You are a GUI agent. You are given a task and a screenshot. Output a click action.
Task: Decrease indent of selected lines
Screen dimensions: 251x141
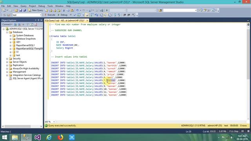coord(124,15)
